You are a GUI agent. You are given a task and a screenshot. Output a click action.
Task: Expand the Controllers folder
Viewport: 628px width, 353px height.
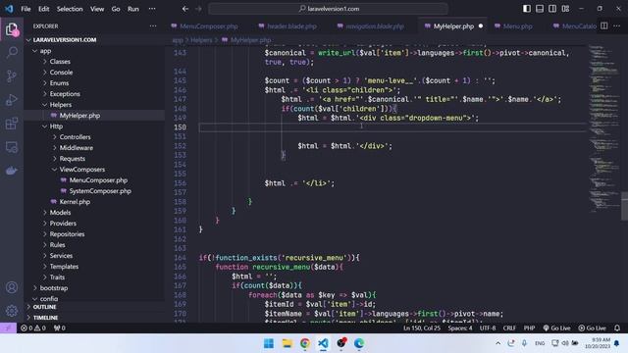tap(75, 137)
